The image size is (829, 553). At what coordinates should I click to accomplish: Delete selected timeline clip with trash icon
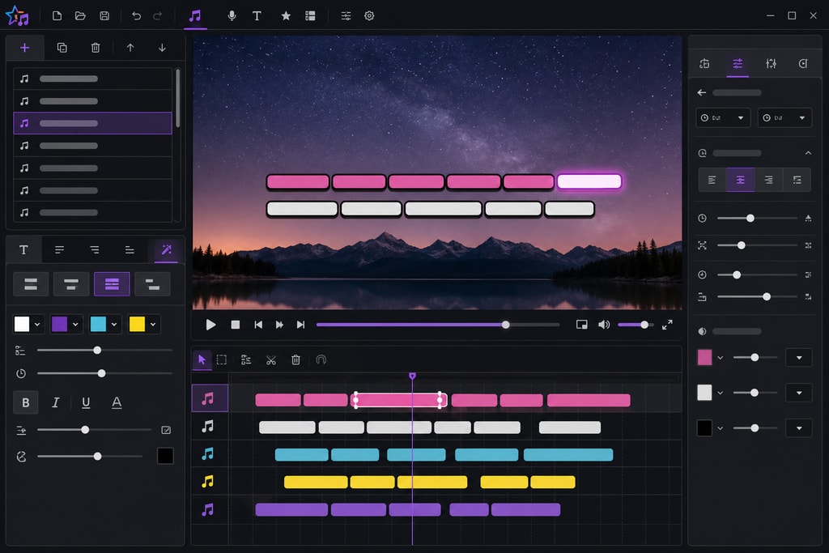pyautogui.click(x=295, y=360)
